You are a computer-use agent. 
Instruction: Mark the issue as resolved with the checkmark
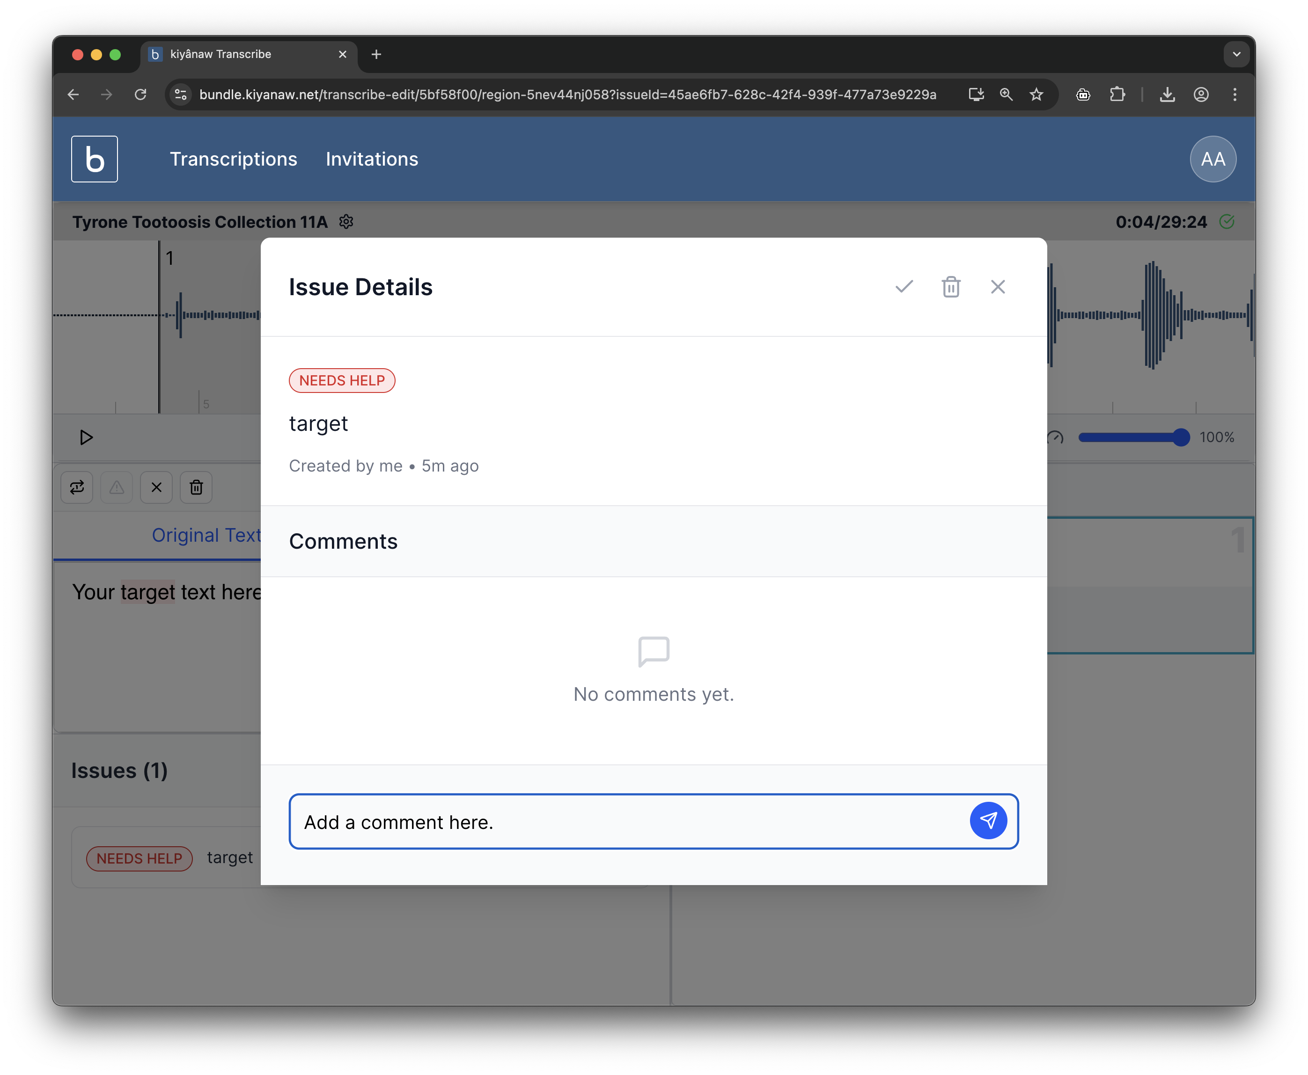[904, 287]
